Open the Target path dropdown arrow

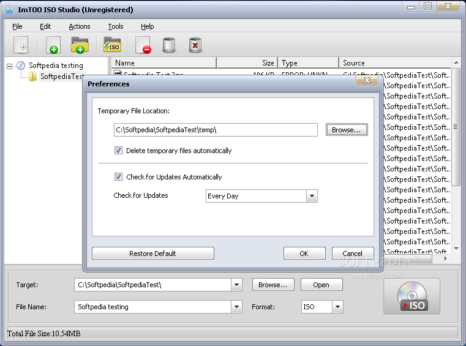coord(236,285)
